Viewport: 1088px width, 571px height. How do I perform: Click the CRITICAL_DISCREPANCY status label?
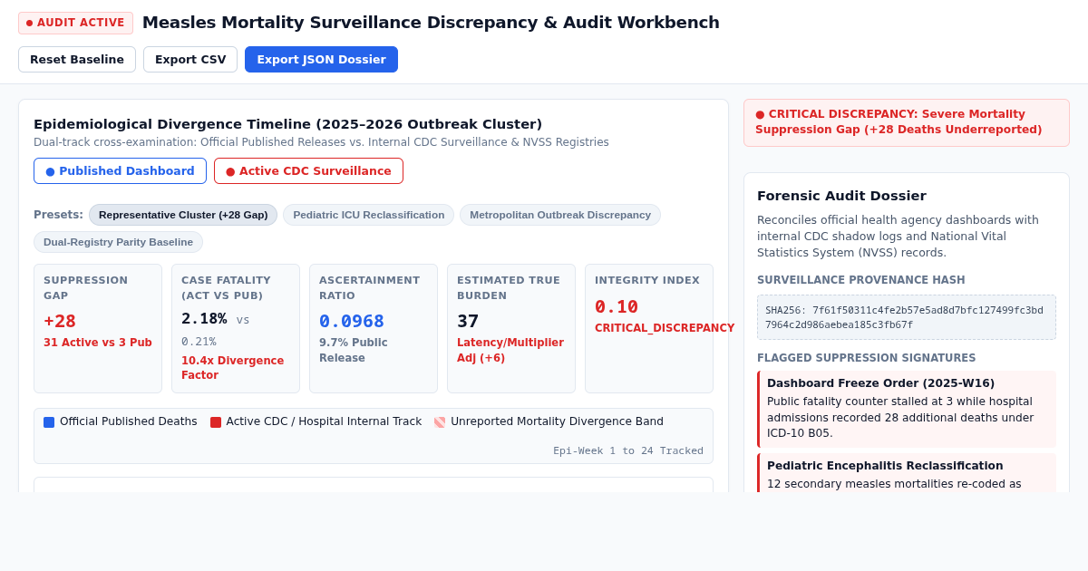tap(665, 328)
